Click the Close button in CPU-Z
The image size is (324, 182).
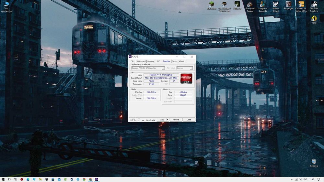[189, 120]
